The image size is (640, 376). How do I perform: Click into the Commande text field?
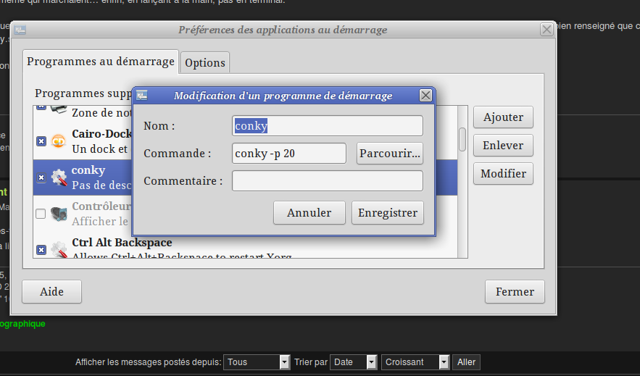click(289, 154)
